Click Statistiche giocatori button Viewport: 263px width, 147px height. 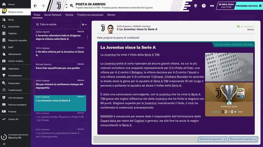pyautogui.click(x=212, y=139)
